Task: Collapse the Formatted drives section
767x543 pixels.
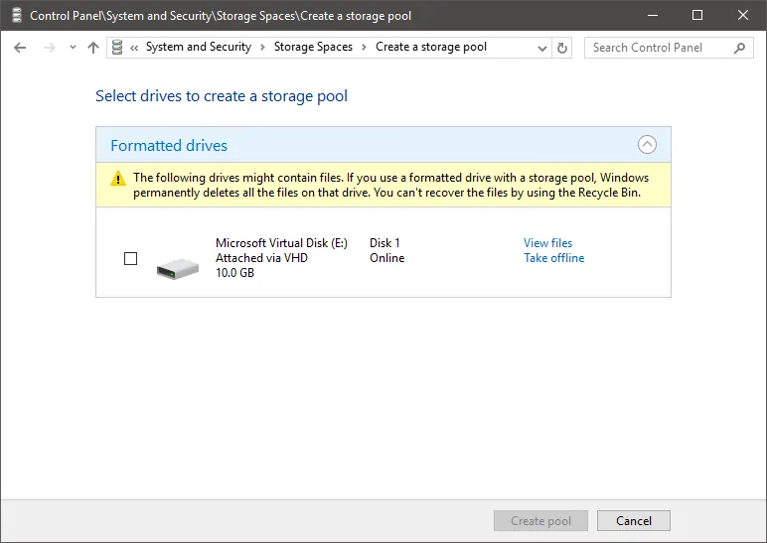Action: [647, 144]
